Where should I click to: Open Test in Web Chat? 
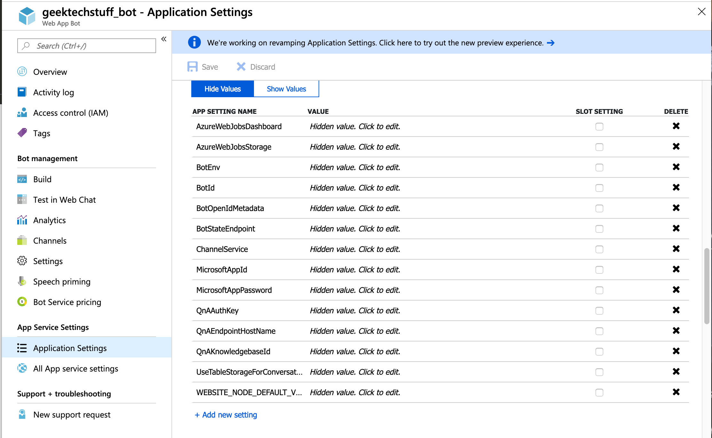[x=64, y=199]
